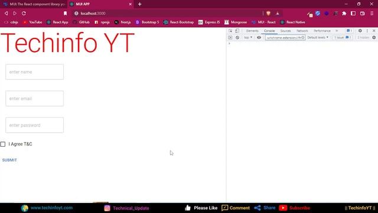Switch to the MUI React component library tab
Image resolution: width=378 pixels, height=213 pixels.
[34, 4]
